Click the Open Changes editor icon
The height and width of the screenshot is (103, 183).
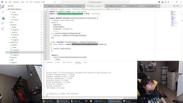(x=174, y=6)
